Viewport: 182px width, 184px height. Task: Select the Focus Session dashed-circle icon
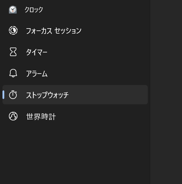[x=13, y=30]
